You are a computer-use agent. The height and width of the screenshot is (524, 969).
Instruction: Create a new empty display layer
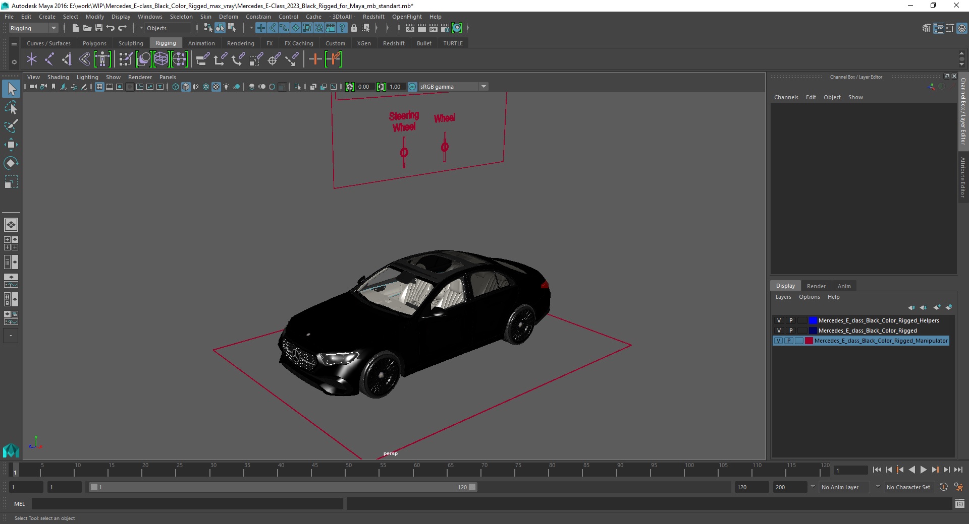pyautogui.click(x=937, y=307)
